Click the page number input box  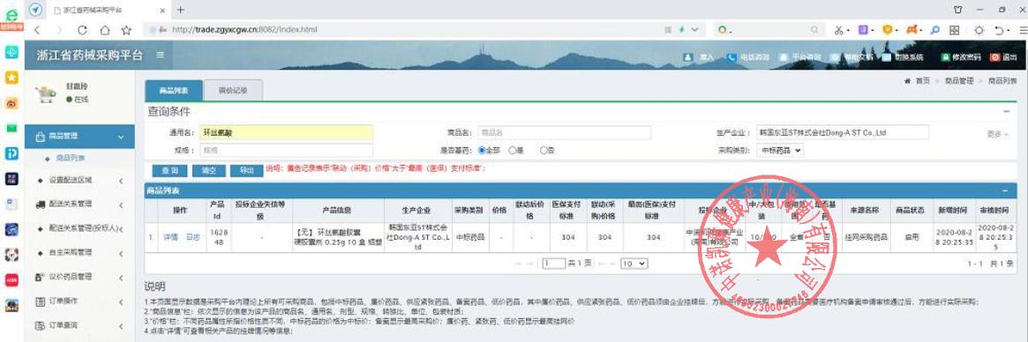click(554, 264)
